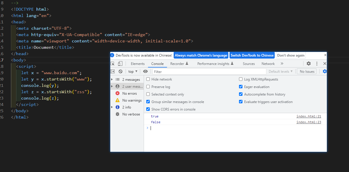Open the Default levels dropdown
The image size is (349, 172).
click(281, 71)
